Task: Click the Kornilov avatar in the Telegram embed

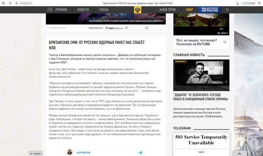Action: [70, 152]
